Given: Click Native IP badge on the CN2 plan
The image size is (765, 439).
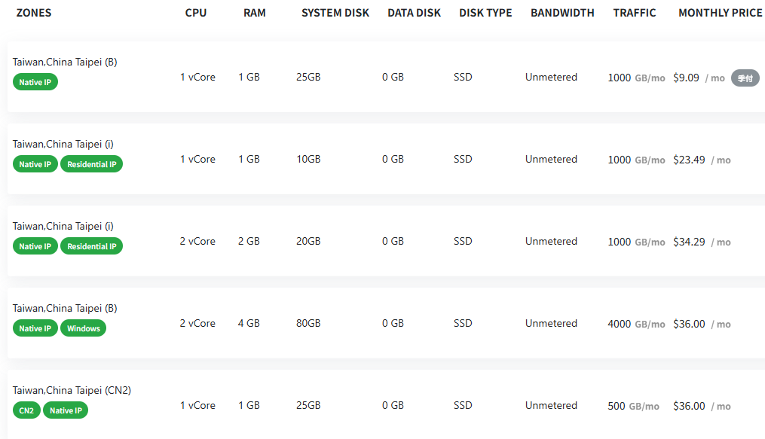Looking at the screenshot, I should (66, 410).
